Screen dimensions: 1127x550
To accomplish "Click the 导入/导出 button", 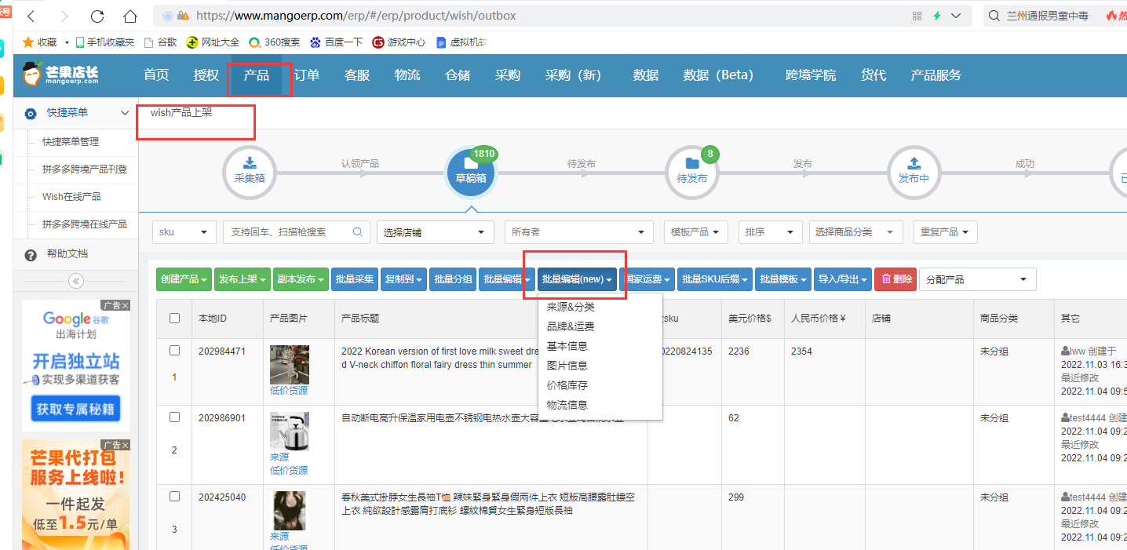I will [843, 279].
